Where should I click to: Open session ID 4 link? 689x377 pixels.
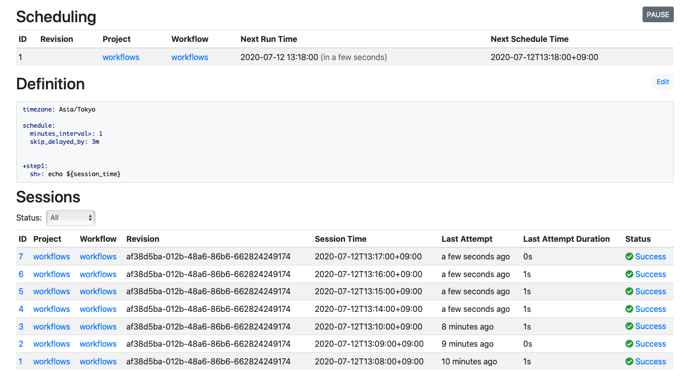pos(21,309)
